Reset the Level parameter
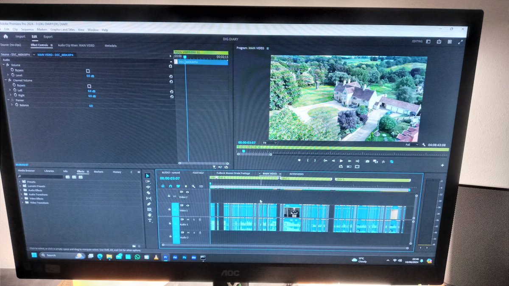The image size is (509, 286). (x=171, y=76)
